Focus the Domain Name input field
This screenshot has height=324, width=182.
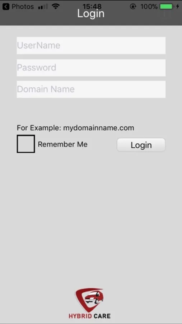[91, 89]
